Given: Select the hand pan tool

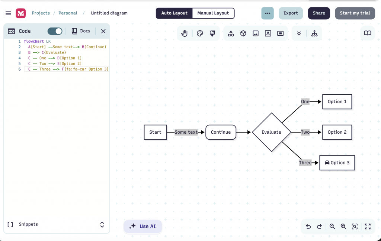Looking at the screenshot, I should coord(185,33).
